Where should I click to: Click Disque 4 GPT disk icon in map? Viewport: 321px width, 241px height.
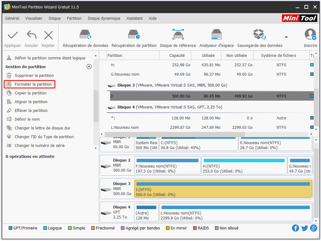tap(106, 213)
